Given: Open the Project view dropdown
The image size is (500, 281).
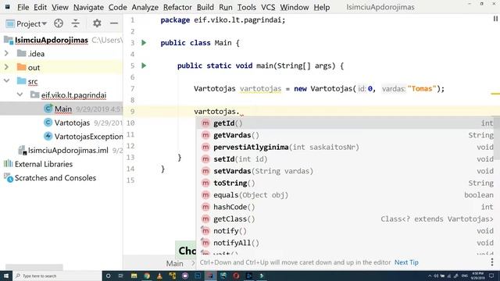Looking at the screenshot, I should pos(27,24).
